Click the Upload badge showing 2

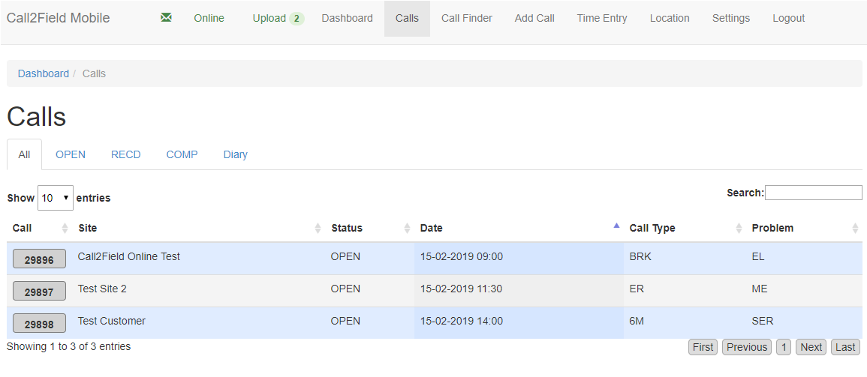pyautogui.click(x=297, y=19)
